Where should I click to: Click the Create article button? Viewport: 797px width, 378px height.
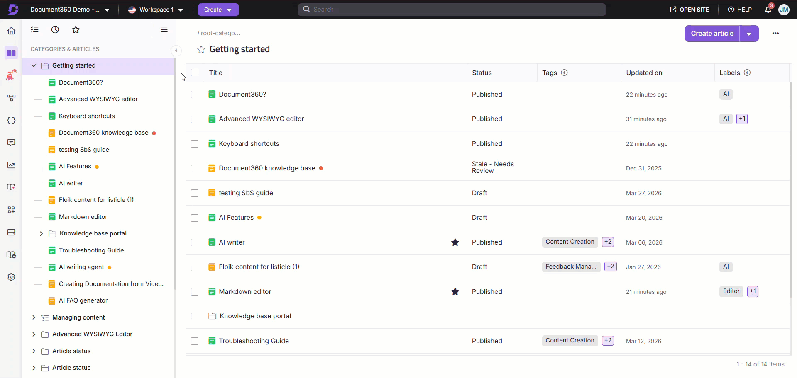[712, 34]
